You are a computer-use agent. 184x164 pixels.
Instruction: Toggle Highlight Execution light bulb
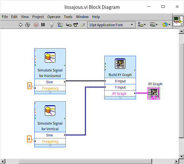pyautogui.click(x=52, y=25)
